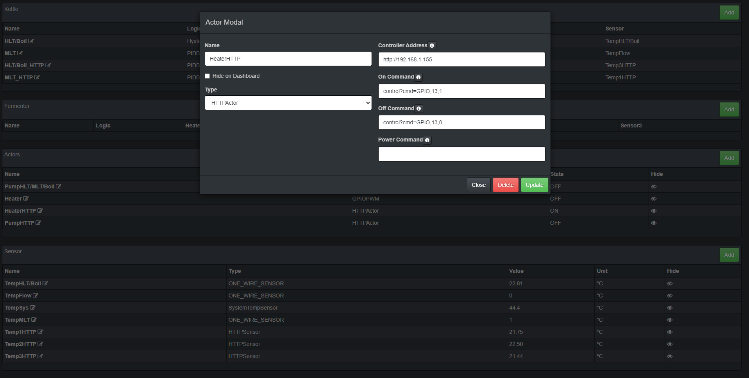Click the green Update button
The image size is (749, 378).
pyautogui.click(x=534, y=185)
